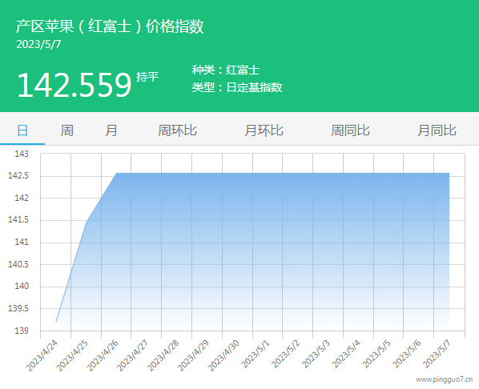This screenshot has height=389, width=479.
Task: Click the 种类：红富士 label
Action: point(226,70)
